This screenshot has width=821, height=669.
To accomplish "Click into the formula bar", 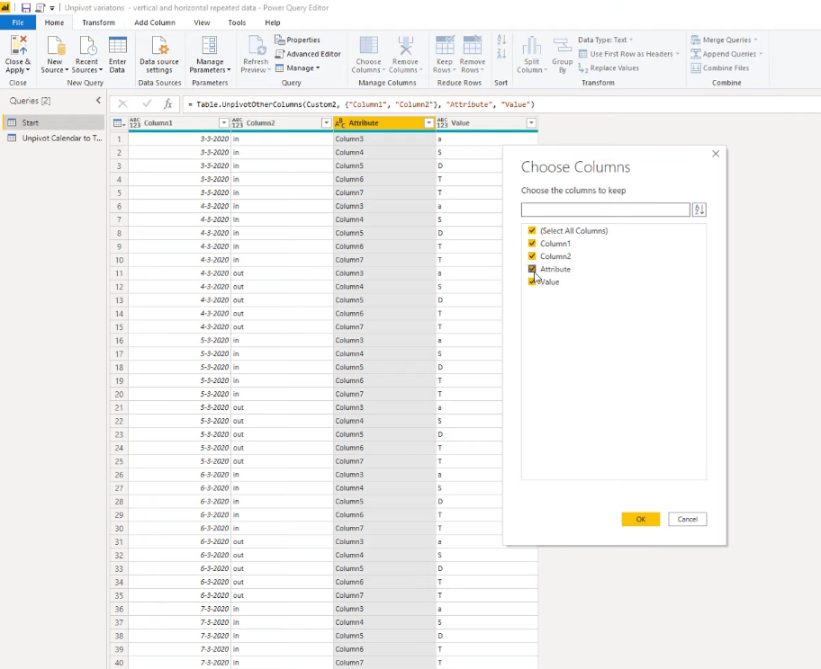I will [x=501, y=104].
